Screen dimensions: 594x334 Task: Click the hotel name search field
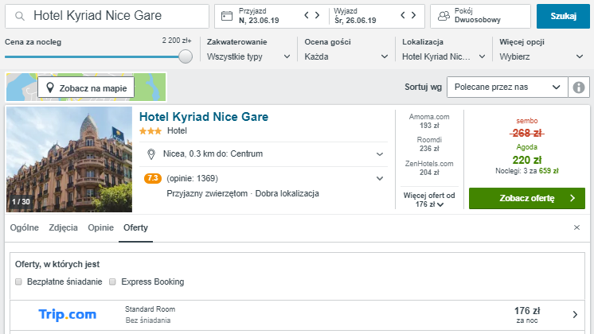click(x=107, y=16)
